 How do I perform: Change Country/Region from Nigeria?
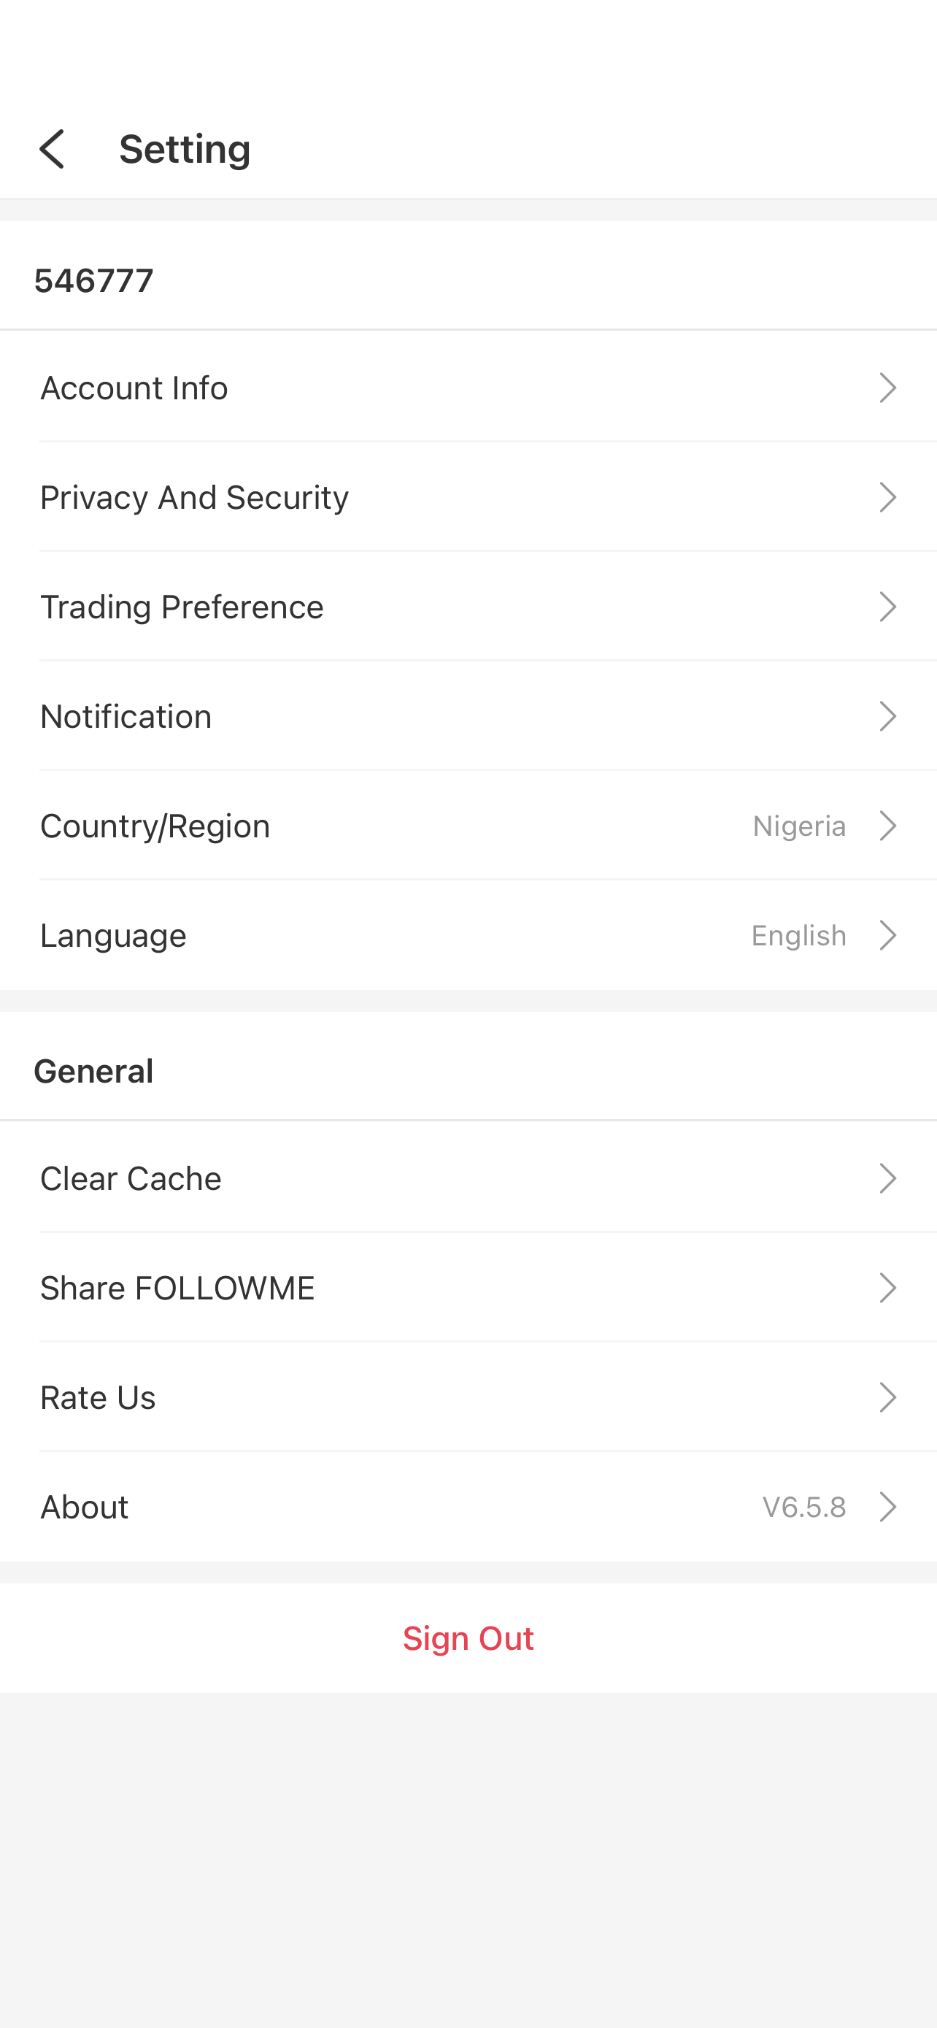468,825
